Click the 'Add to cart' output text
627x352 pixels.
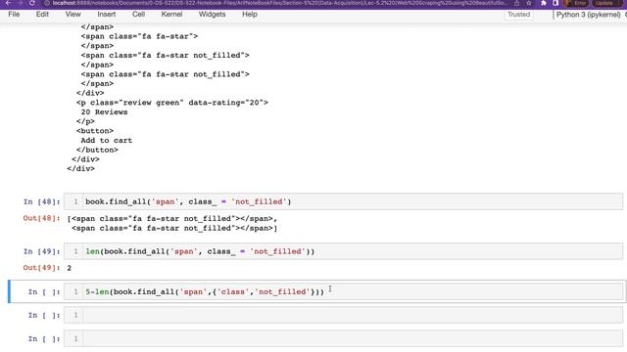pyautogui.click(x=107, y=141)
